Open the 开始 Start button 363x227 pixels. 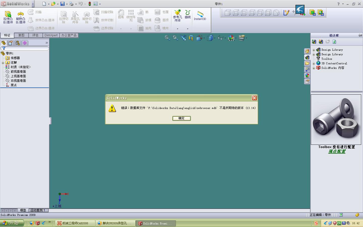click(x=12, y=223)
